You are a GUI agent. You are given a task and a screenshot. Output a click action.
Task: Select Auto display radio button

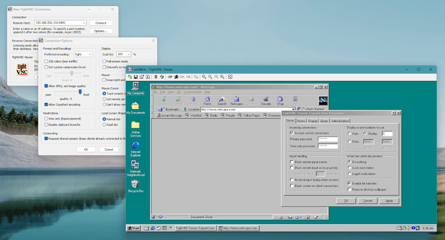tap(350, 133)
